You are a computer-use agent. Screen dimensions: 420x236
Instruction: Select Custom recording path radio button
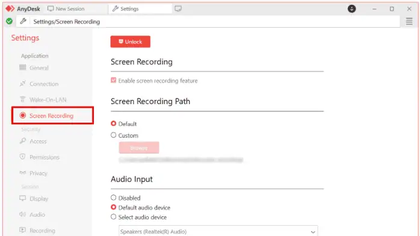tap(114, 135)
